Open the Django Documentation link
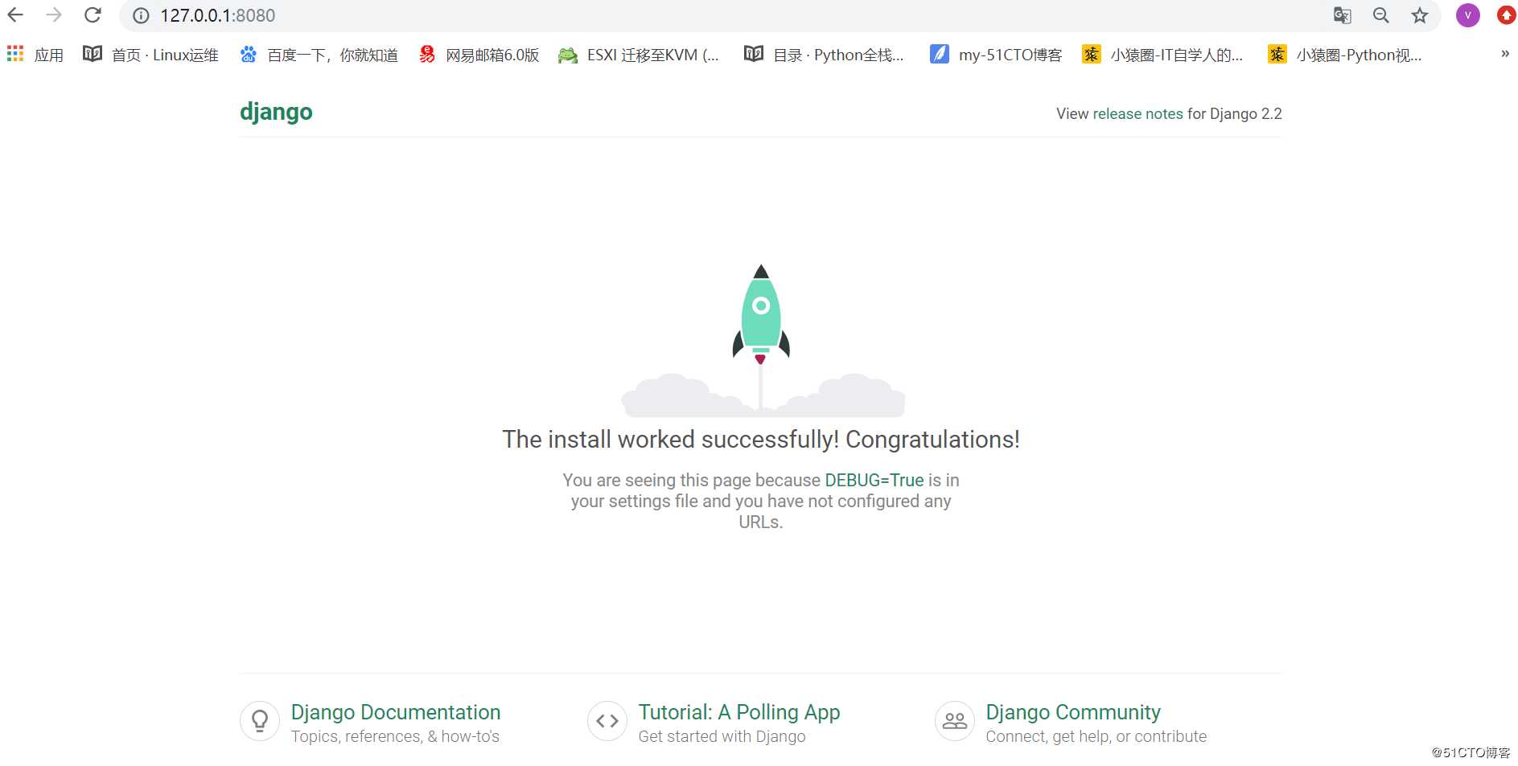 coord(396,712)
